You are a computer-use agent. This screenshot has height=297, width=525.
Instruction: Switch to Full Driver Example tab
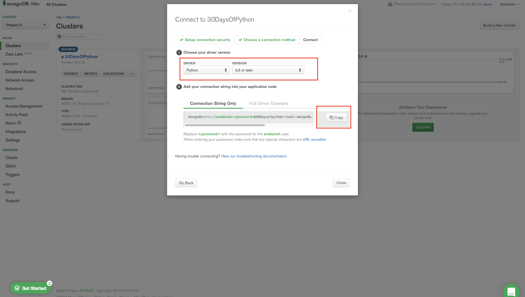tap(268, 103)
